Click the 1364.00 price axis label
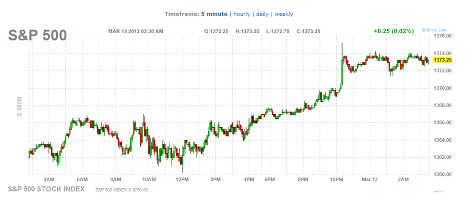 443,140
